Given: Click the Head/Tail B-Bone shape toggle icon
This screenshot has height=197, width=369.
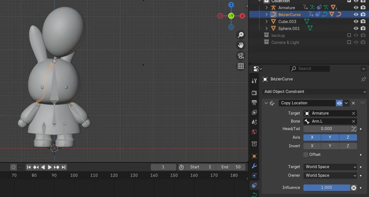Looking at the screenshot, I should (353, 129).
